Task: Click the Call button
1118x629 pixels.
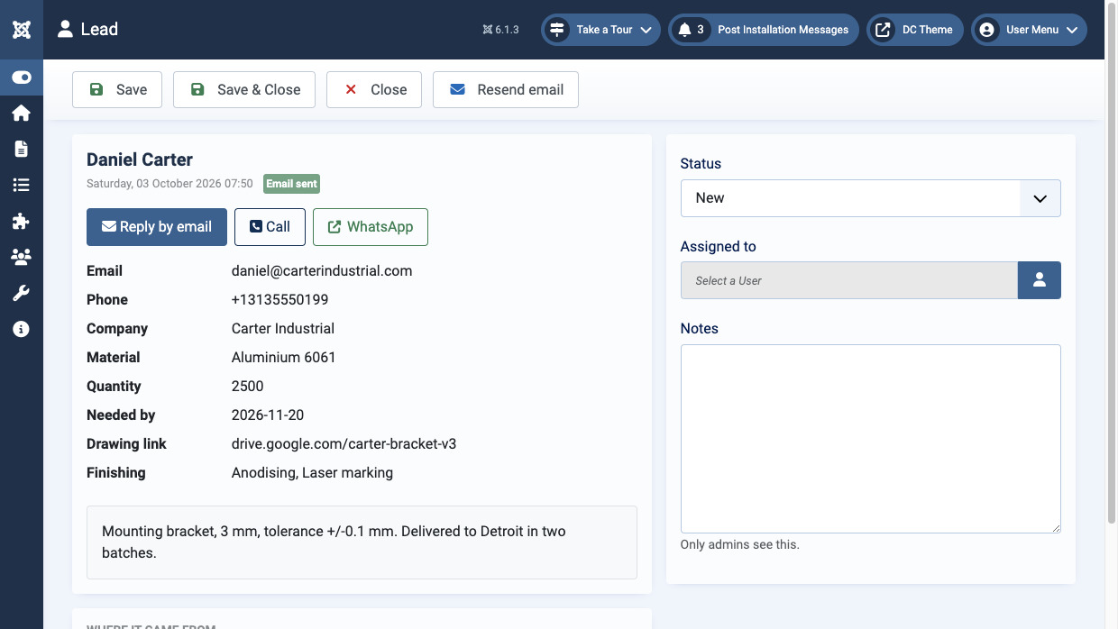Action: click(x=270, y=227)
